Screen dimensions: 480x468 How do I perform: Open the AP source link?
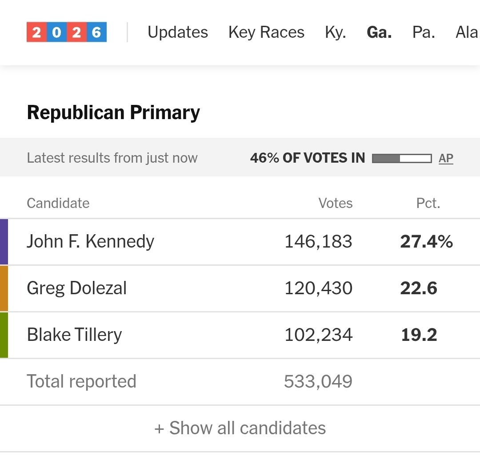point(446,158)
